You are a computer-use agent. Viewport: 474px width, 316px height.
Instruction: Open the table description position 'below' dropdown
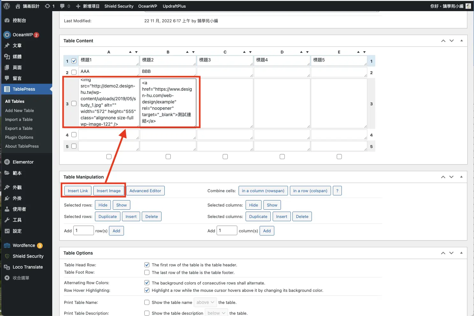click(x=216, y=313)
